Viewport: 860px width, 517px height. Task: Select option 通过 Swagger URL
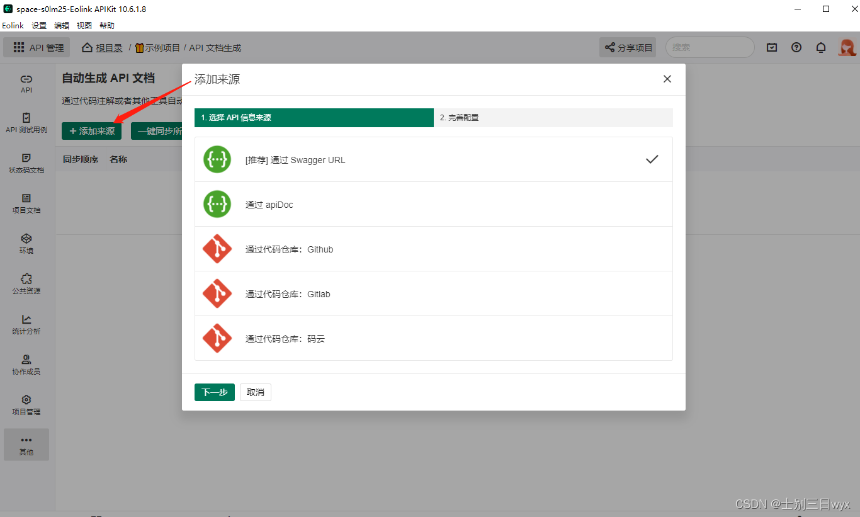pyautogui.click(x=434, y=160)
